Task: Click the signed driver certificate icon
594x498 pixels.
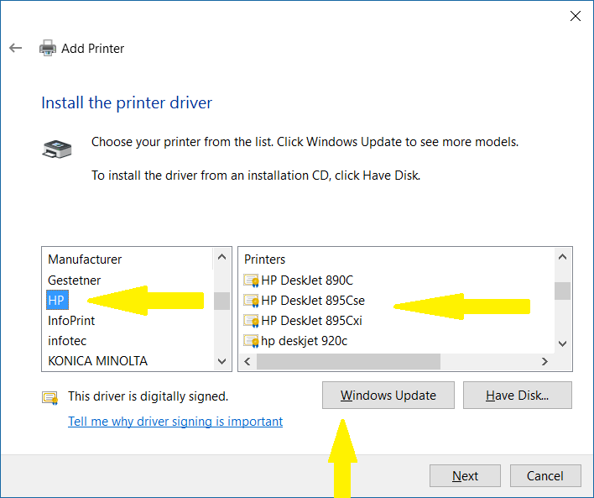Action: tap(50, 398)
